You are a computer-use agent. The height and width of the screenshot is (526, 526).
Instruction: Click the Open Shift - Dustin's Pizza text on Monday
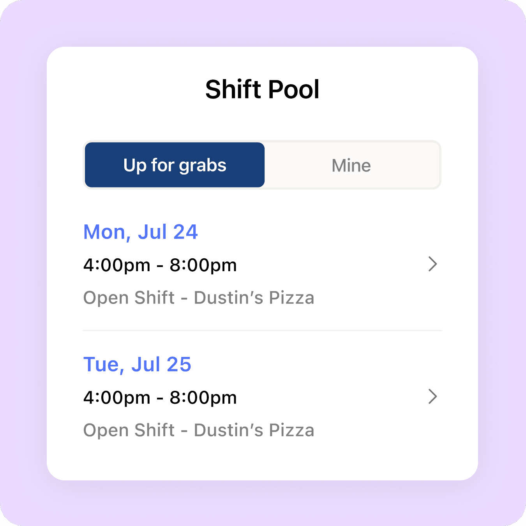pos(199,297)
